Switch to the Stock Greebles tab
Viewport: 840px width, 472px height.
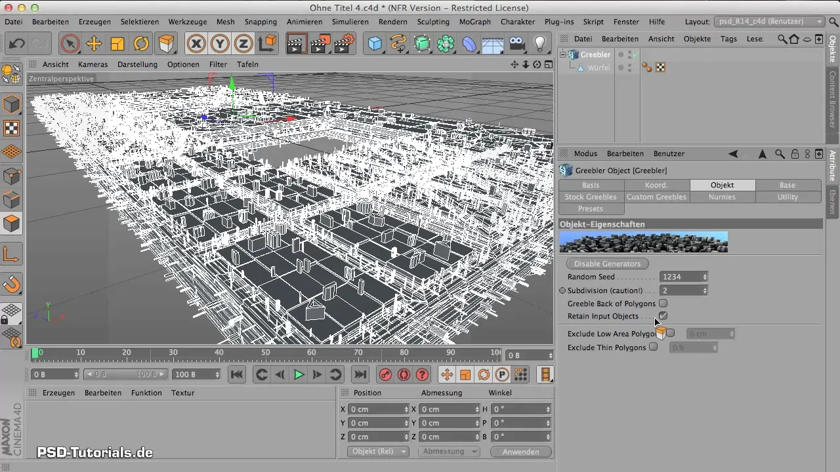(x=591, y=197)
